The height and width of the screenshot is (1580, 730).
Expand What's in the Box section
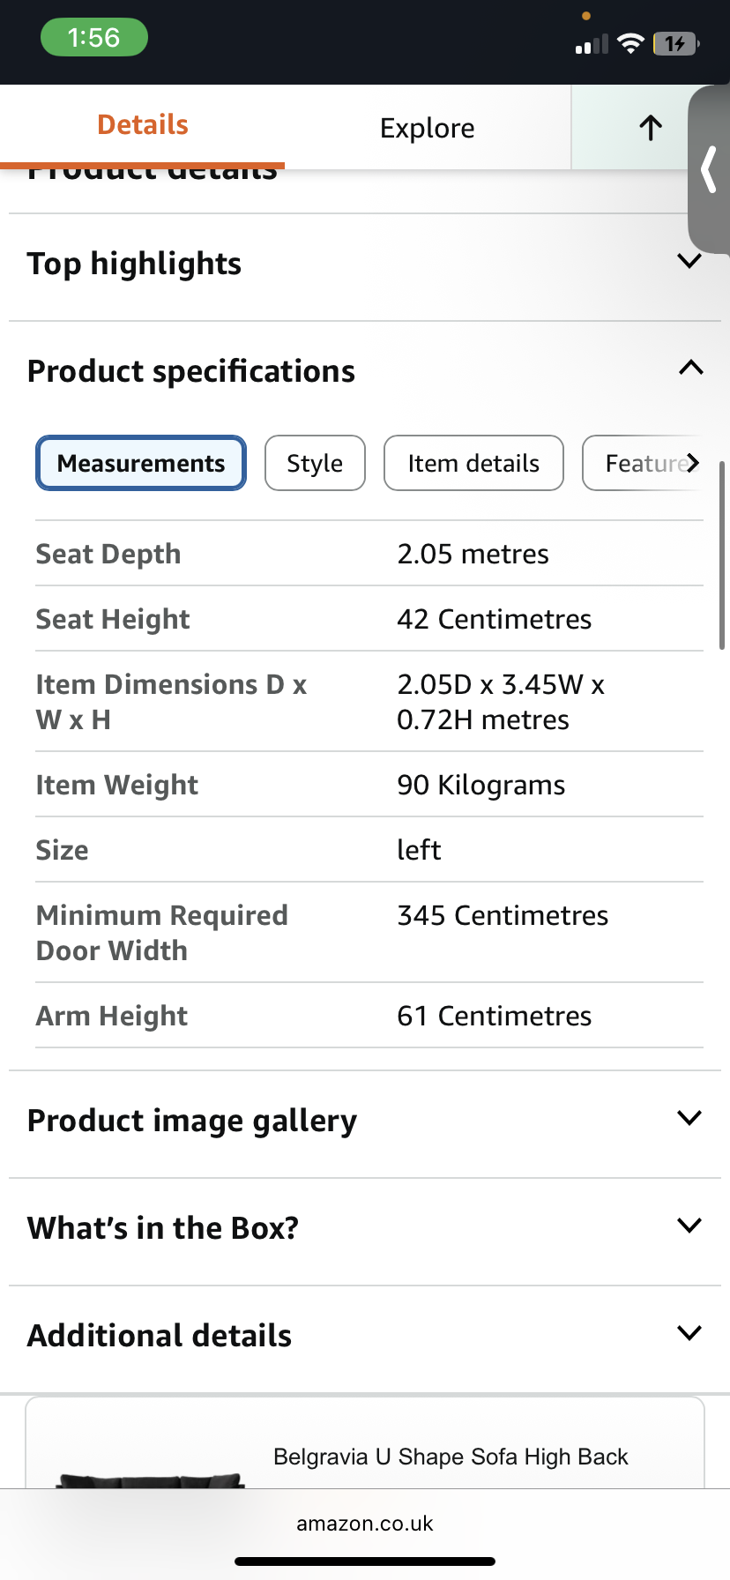click(689, 1226)
